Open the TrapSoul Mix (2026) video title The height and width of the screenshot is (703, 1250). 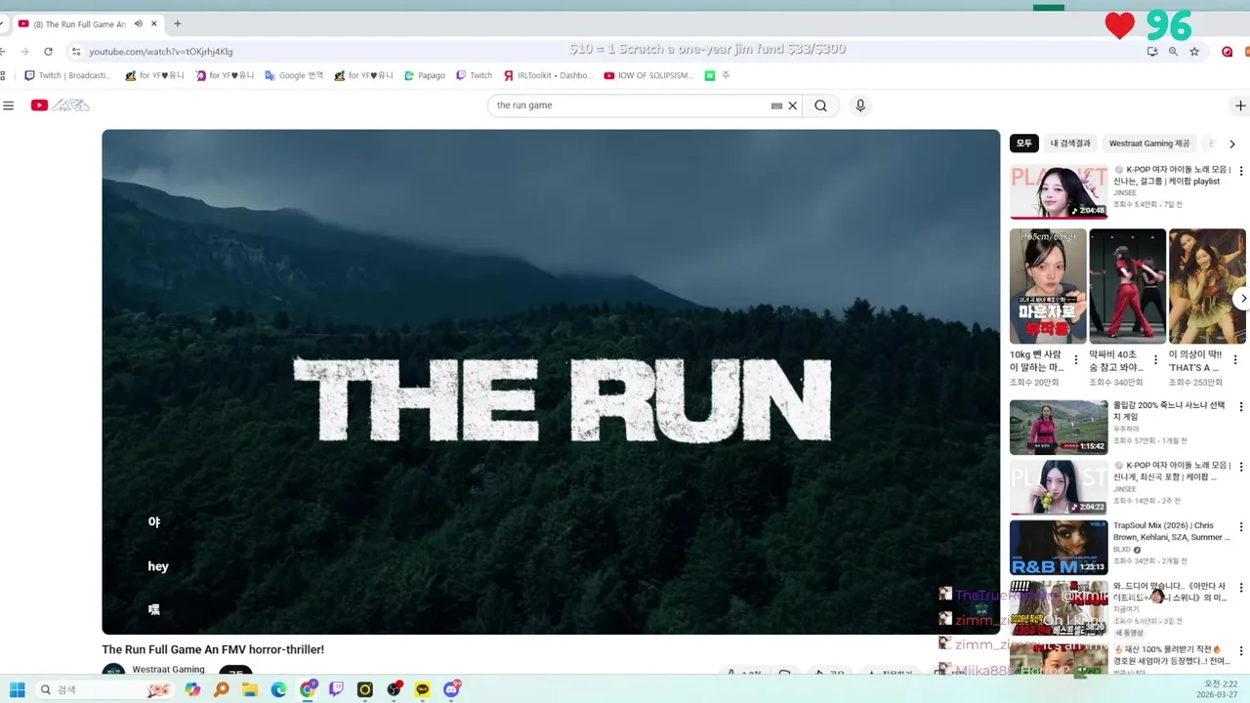coord(1172,531)
